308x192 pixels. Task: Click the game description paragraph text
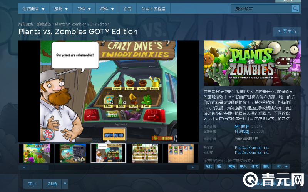249,105
